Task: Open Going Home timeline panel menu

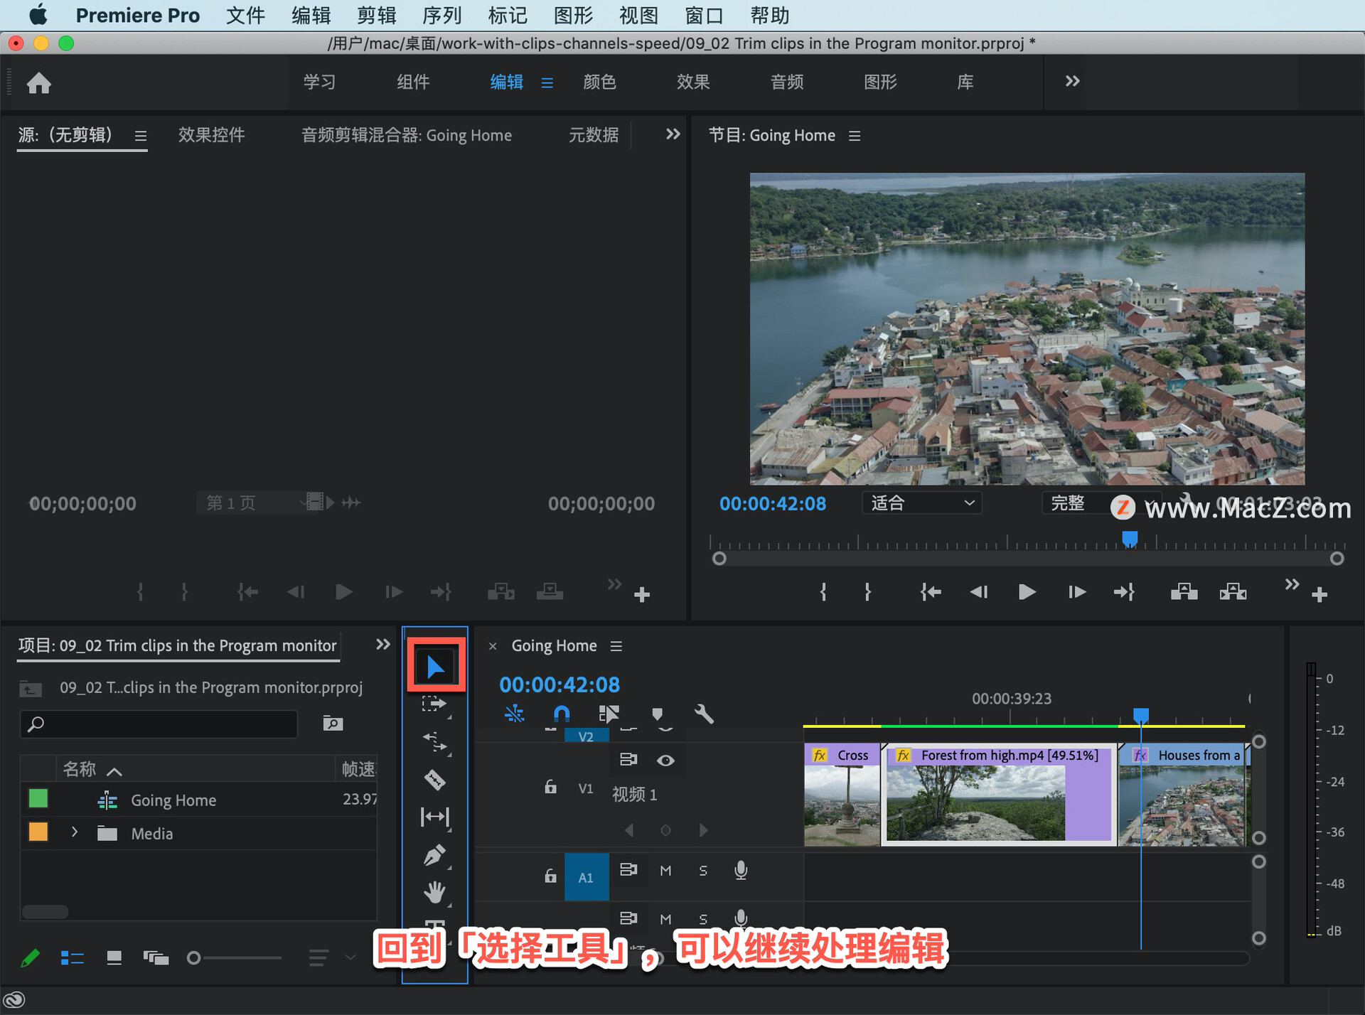Action: click(x=616, y=646)
